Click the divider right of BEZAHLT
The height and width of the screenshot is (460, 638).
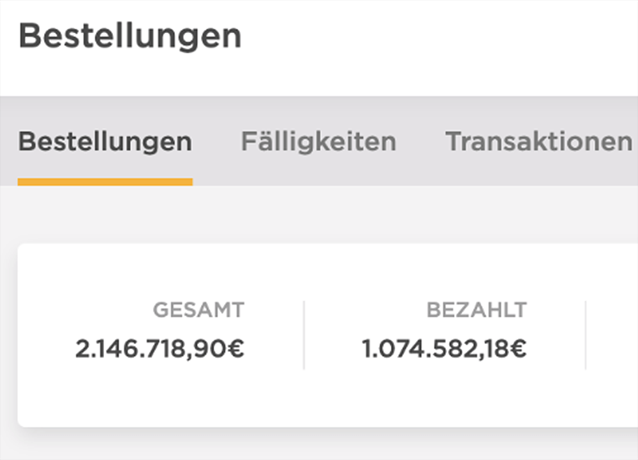[585, 335]
